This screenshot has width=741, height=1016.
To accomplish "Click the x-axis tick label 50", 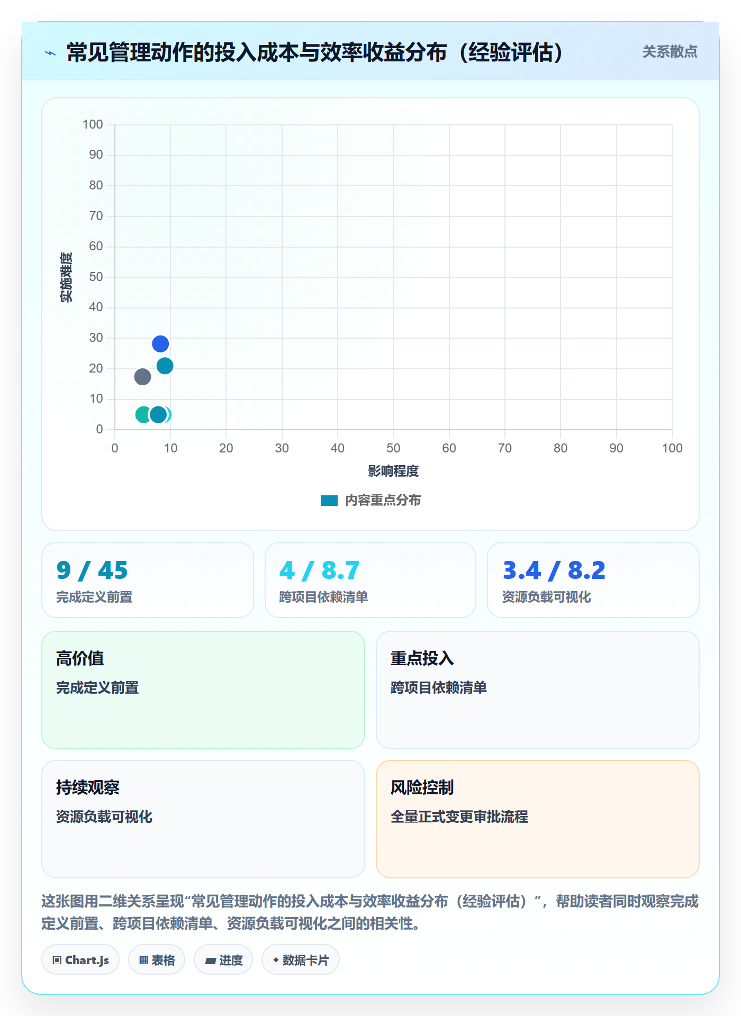I will 393,448.
